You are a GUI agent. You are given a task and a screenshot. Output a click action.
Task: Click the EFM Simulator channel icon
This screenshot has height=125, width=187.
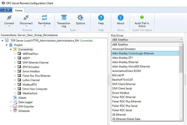[x=19, y=67]
